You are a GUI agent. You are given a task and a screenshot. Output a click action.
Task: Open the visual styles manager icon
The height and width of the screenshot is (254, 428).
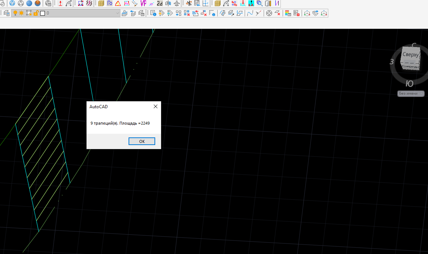pyautogui.click(x=48, y=3)
